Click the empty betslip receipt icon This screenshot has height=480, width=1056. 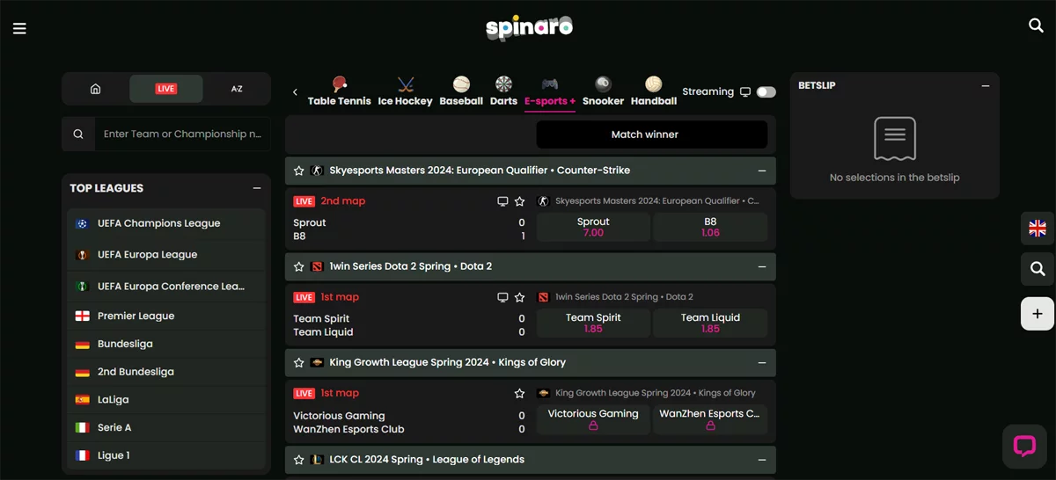(895, 139)
